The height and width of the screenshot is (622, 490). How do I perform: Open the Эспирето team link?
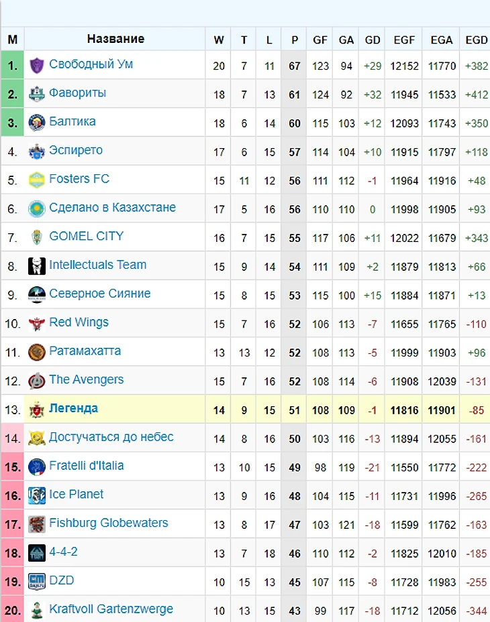(76, 150)
